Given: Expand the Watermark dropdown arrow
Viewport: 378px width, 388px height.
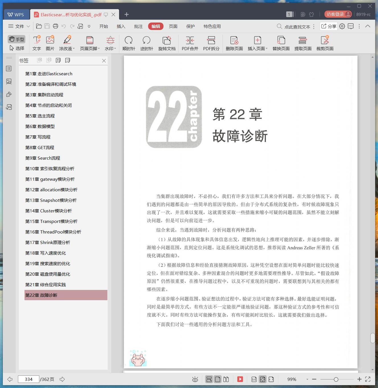Looking at the screenshot, I should pyautogui.click(x=115, y=49).
